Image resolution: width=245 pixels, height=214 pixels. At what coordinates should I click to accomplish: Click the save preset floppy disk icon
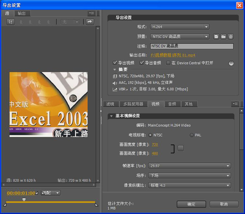[216, 36]
